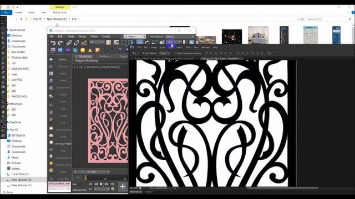This screenshot has width=355, height=199.
Task: Go to Start frame button
Action: (x=90, y=184)
